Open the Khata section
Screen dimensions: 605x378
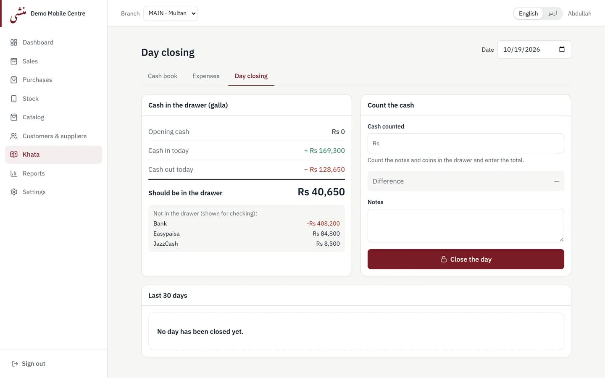point(53,155)
